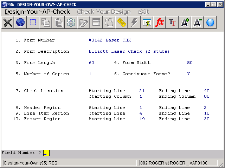Open the Check Your Design menu

tap(104, 12)
